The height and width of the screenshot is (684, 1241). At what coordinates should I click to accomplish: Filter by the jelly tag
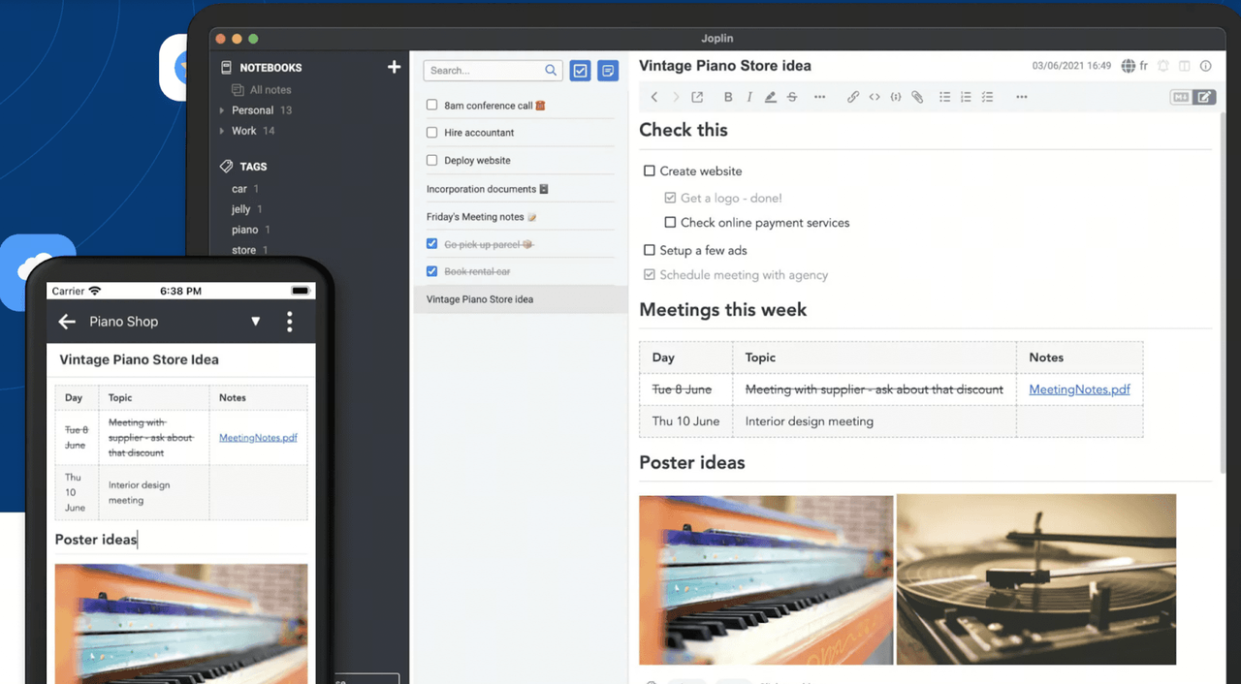point(240,209)
